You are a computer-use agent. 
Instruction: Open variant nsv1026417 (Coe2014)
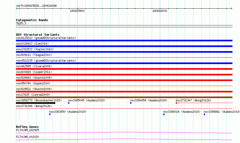(32, 44)
